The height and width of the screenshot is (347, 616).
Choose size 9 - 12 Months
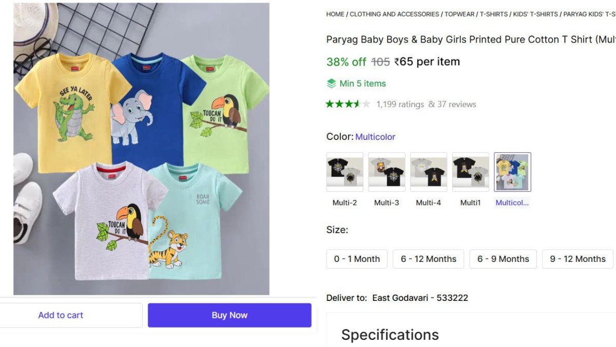point(577,259)
